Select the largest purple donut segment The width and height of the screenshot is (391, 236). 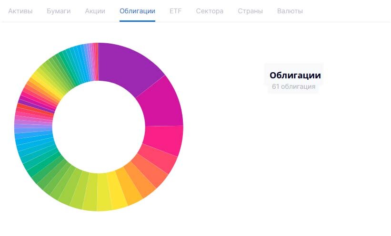coord(129,67)
